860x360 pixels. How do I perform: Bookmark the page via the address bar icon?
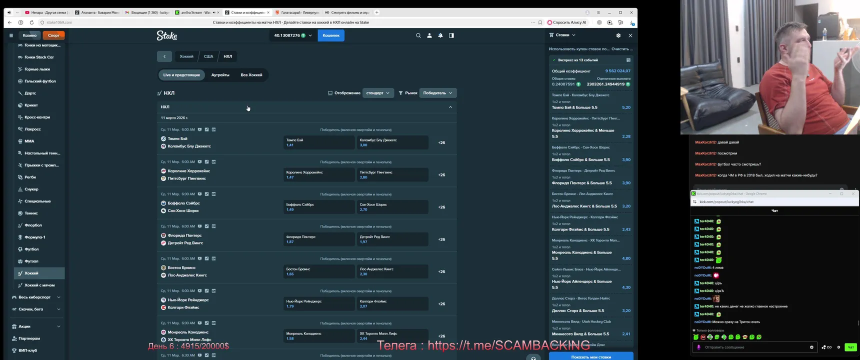(x=540, y=22)
